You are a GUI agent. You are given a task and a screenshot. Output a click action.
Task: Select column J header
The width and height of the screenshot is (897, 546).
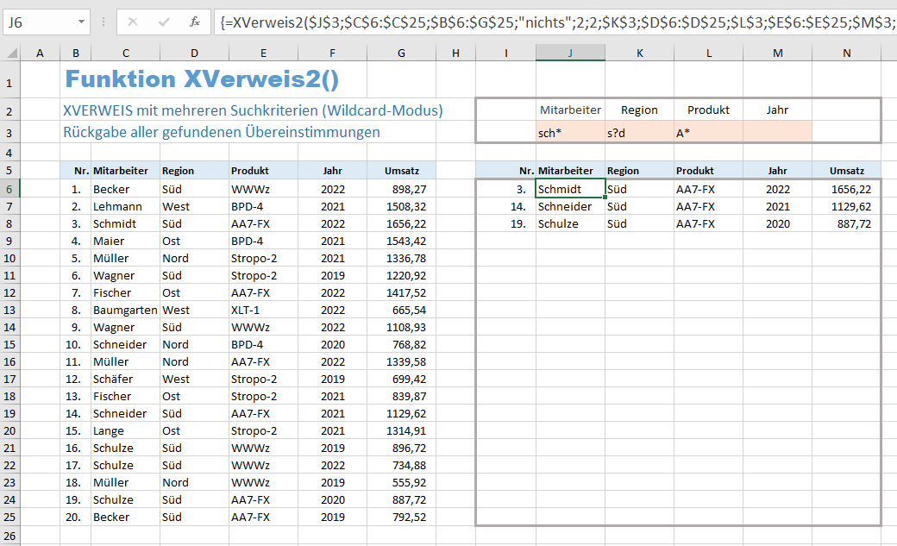570,53
